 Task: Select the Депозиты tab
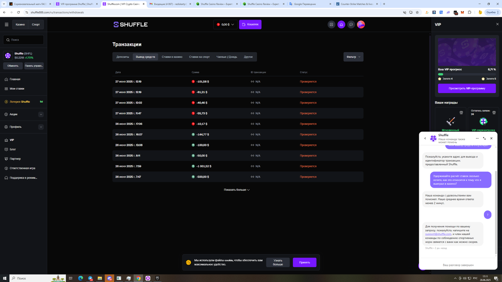[123, 57]
